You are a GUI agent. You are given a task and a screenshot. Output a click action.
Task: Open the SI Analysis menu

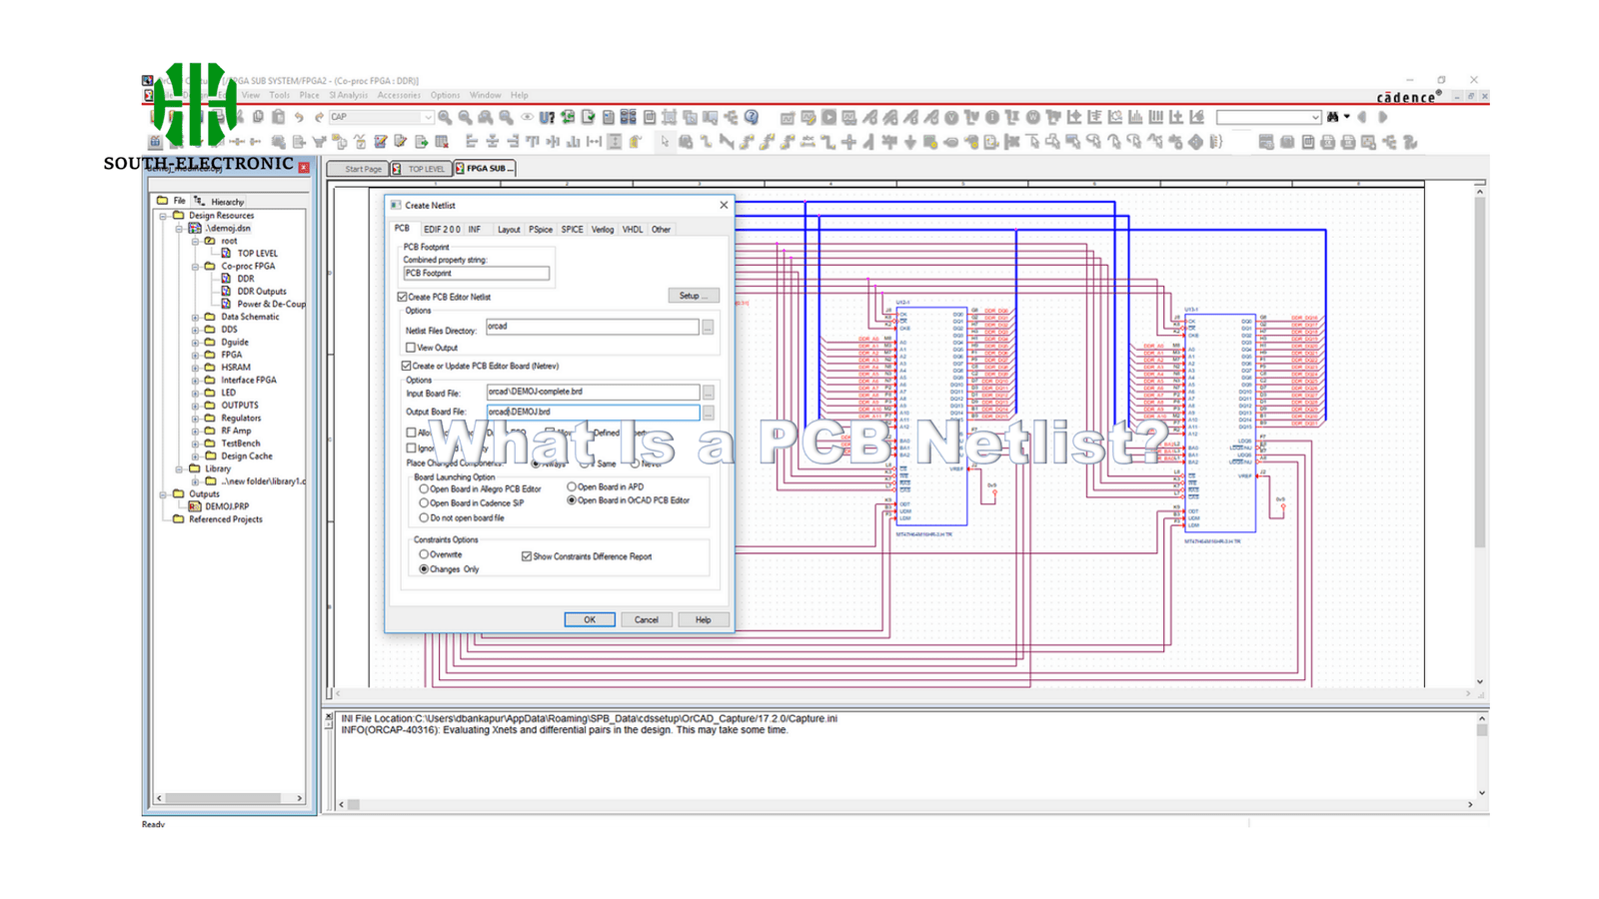coord(349,96)
